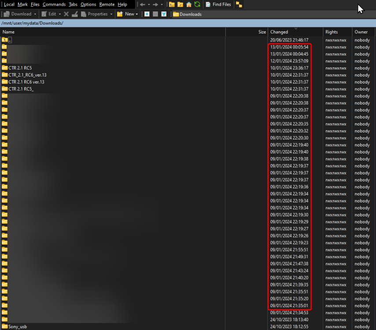This screenshot has width=376, height=330.
Task: Open the Help menu
Action: click(x=122, y=4)
